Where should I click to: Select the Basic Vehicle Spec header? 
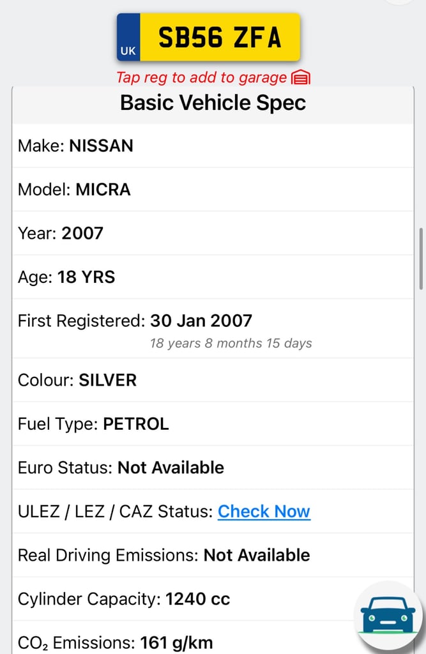pos(213,103)
